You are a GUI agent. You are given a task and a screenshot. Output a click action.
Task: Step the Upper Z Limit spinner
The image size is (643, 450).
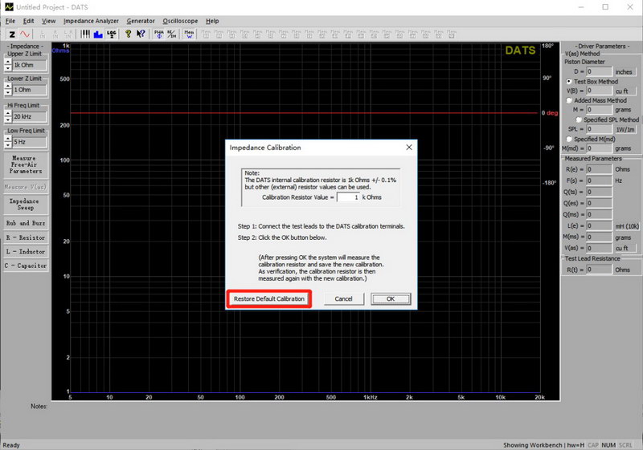(x=7, y=65)
